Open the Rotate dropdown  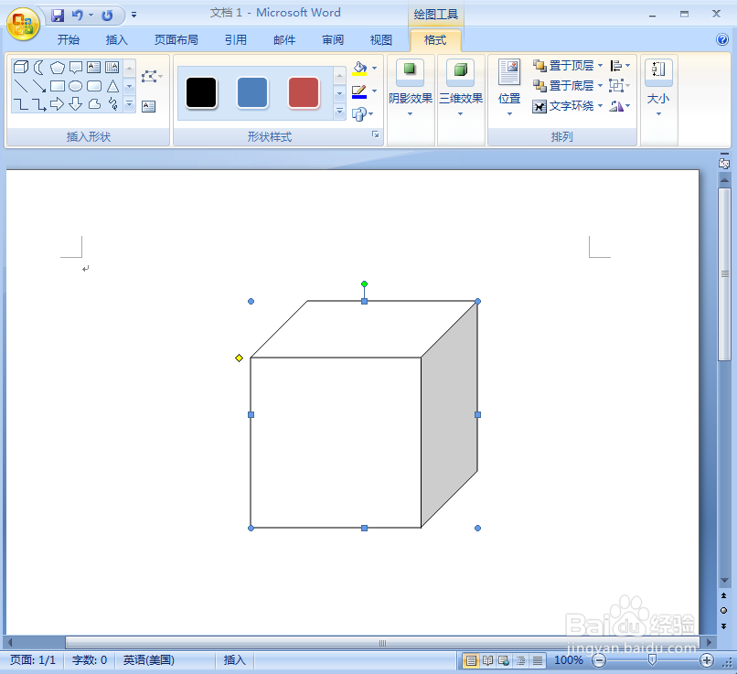(620, 106)
